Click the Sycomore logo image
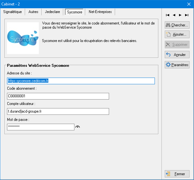Image resolution: width=194 pixels, height=180 pixels. (23, 38)
